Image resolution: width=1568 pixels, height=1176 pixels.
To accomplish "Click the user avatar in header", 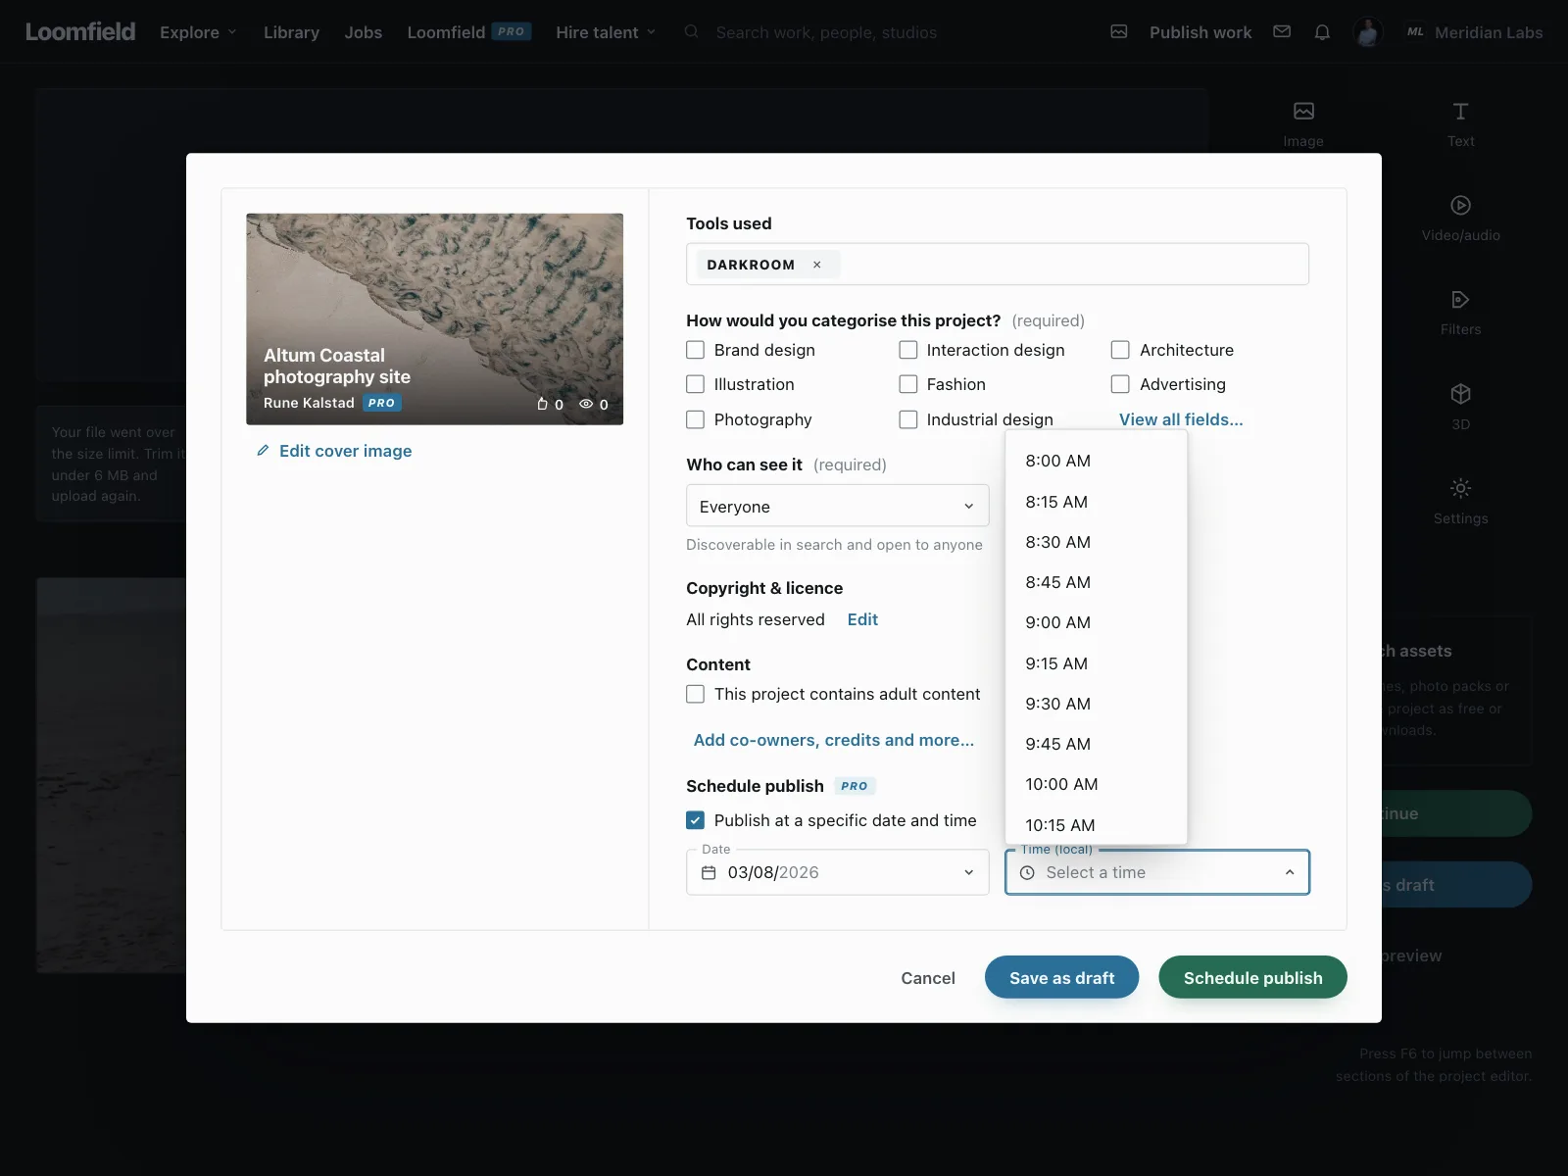I will (x=1368, y=31).
